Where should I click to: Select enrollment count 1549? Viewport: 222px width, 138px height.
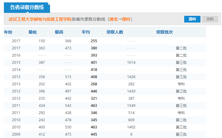coord(131,106)
